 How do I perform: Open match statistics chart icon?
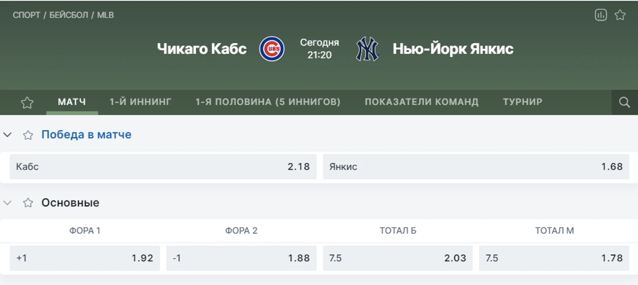point(601,15)
